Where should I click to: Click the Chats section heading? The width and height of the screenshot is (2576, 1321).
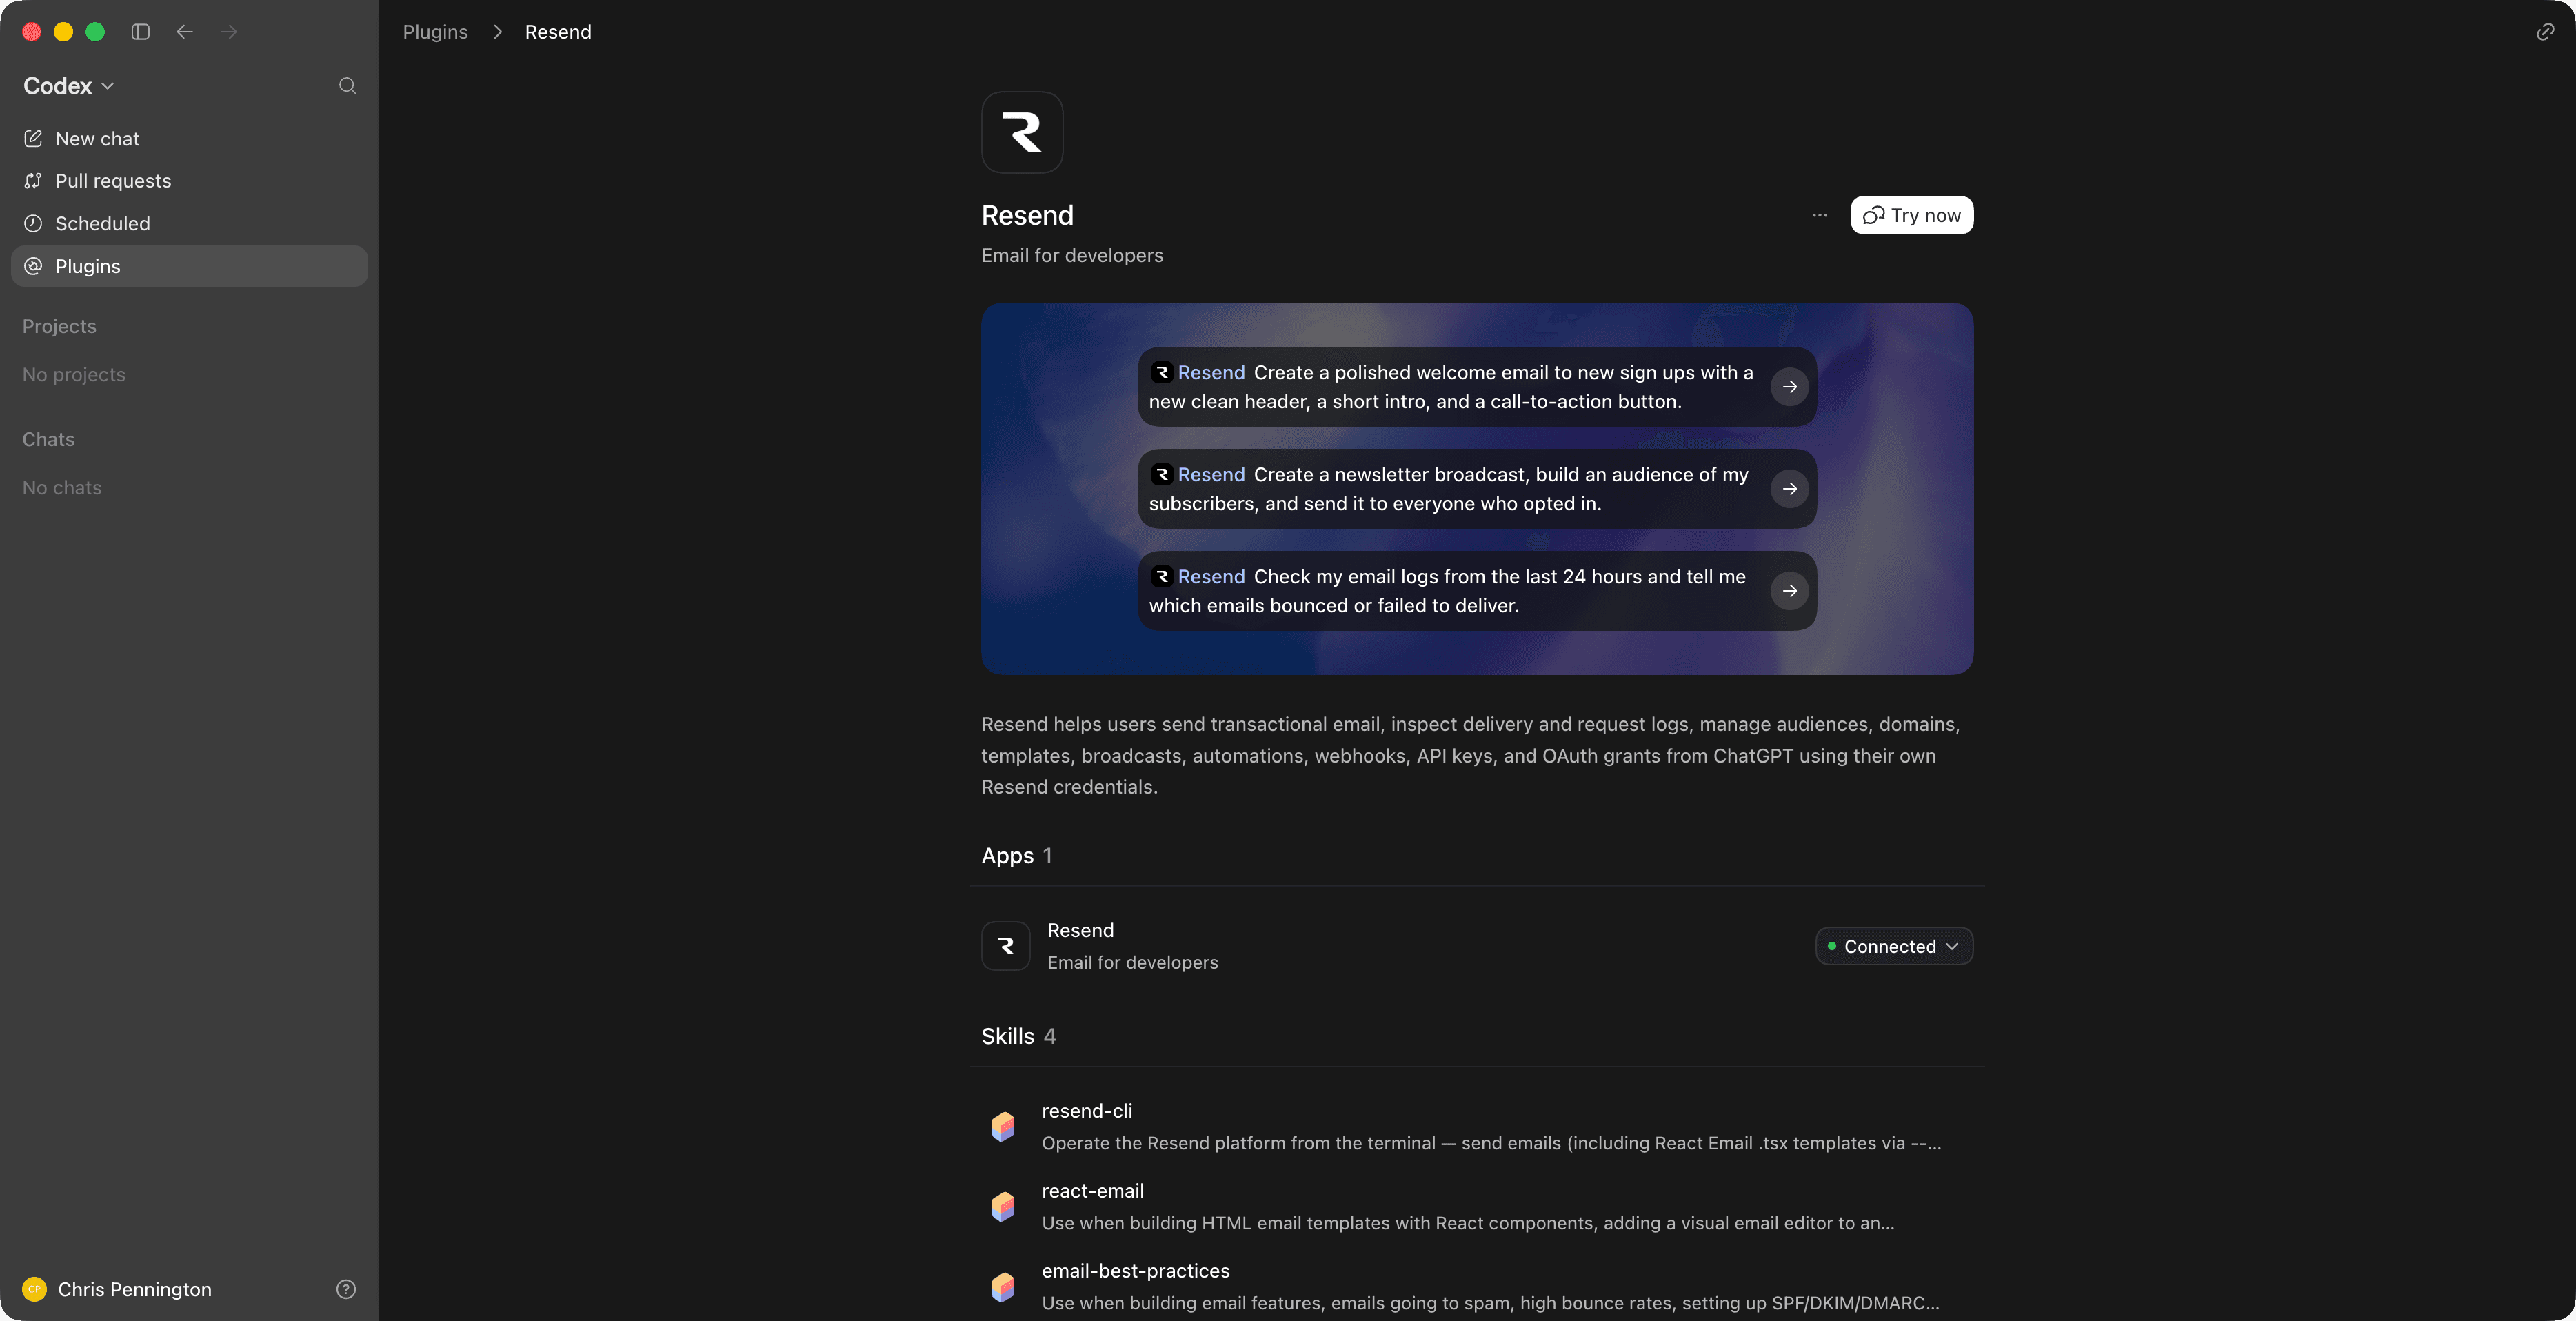[x=49, y=440]
